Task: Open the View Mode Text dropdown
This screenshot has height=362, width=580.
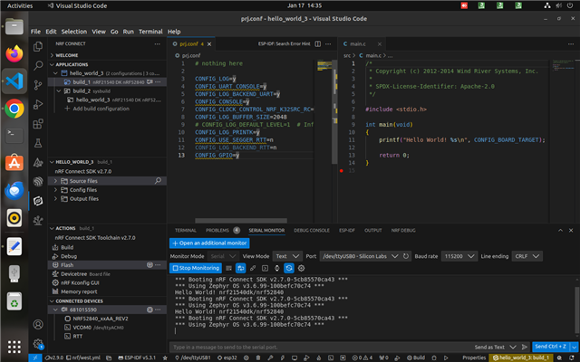Action: pos(287,256)
